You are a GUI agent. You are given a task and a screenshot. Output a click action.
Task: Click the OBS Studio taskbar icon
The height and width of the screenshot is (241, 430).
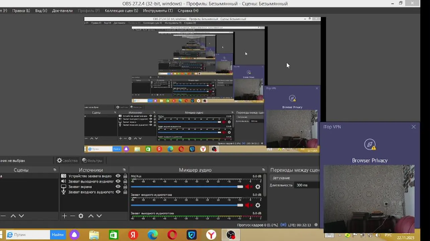[x=231, y=235]
